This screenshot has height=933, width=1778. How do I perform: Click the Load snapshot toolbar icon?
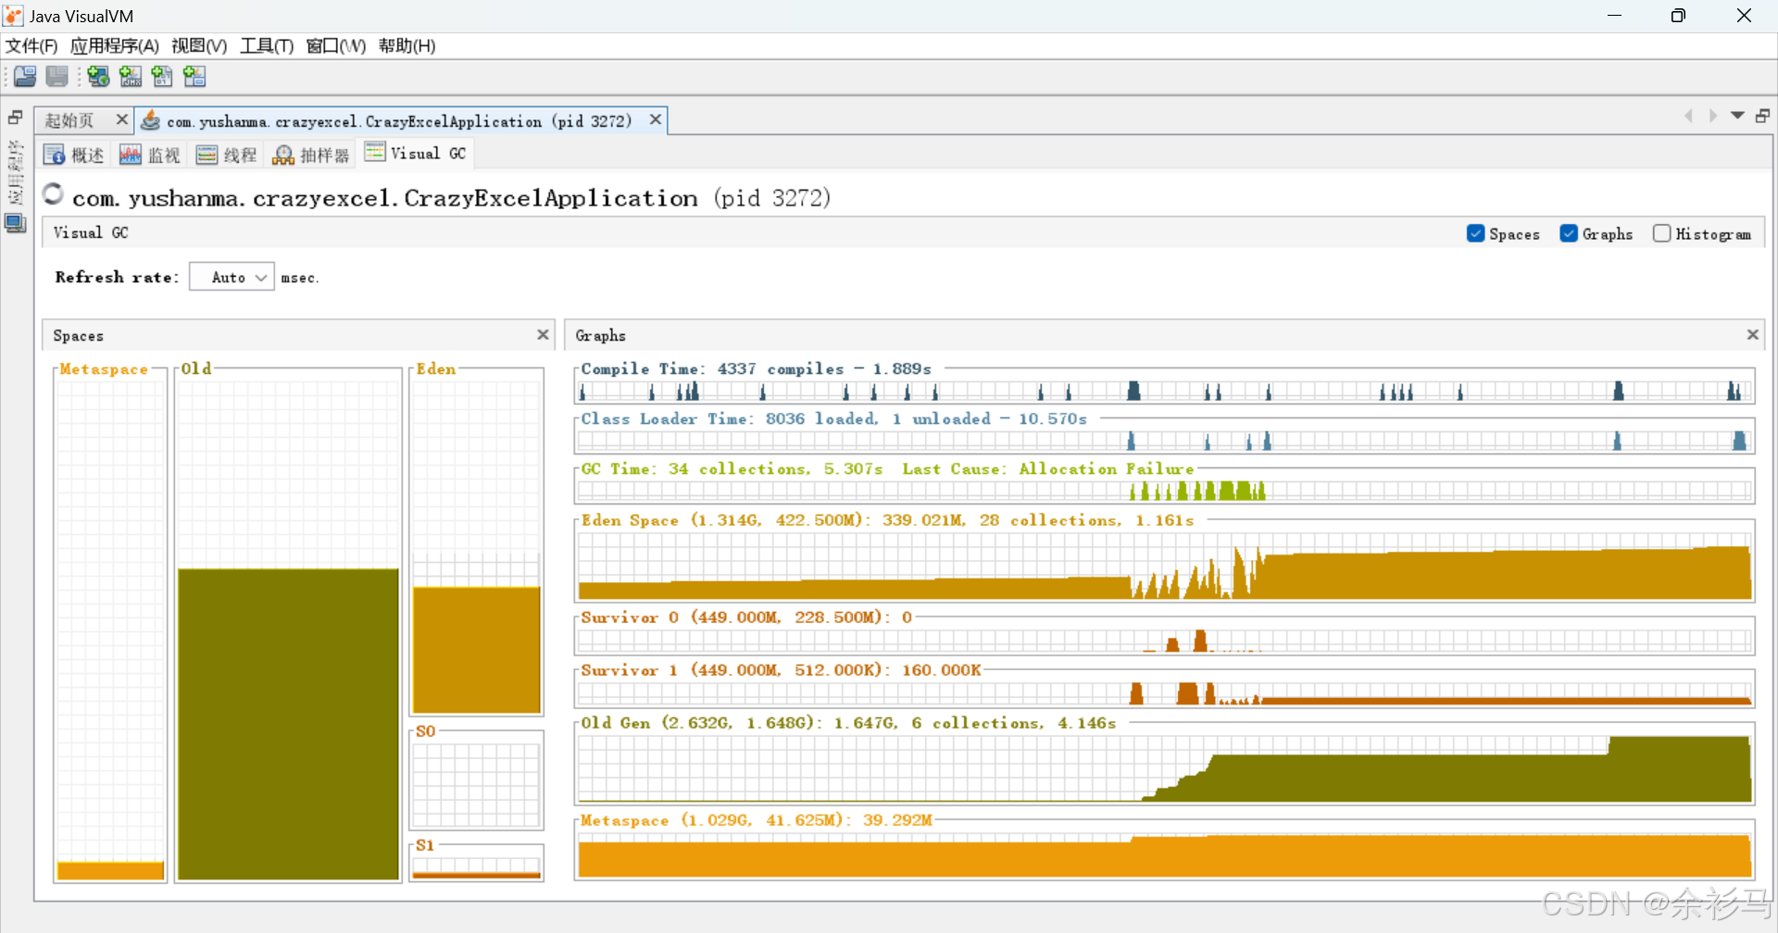pos(25,77)
